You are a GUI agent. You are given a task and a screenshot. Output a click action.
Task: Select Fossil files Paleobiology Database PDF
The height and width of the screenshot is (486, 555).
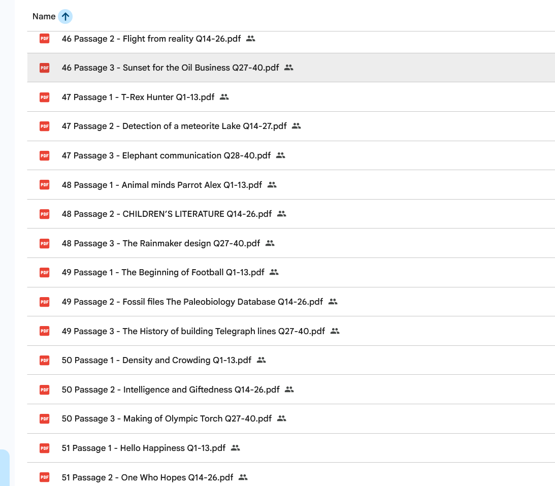(x=192, y=302)
